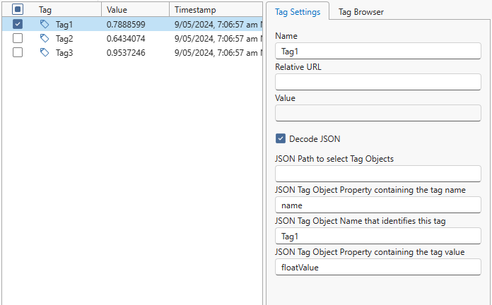Click the Name input field
Screen dimensions: 492x305
tap(377, 51)
